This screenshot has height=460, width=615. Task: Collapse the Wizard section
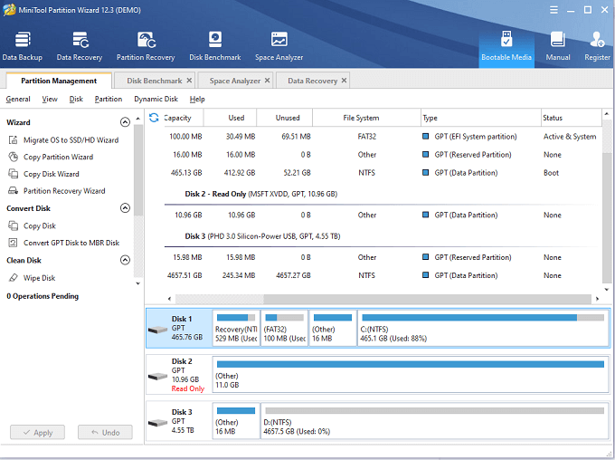[x=125, y=122]
